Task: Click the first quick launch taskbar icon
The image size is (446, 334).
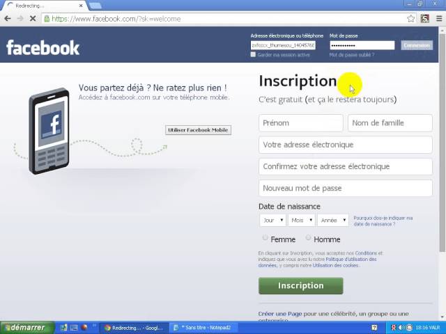Action: point(63,328)
